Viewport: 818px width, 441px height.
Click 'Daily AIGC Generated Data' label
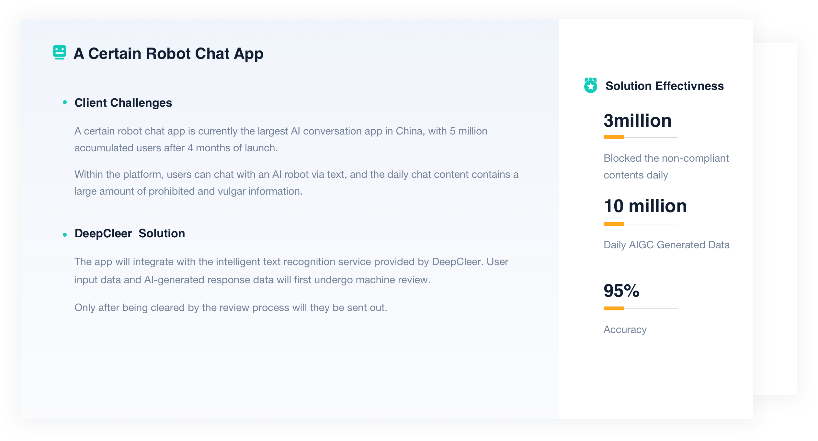pyautogui.click(x=666, y=245)
